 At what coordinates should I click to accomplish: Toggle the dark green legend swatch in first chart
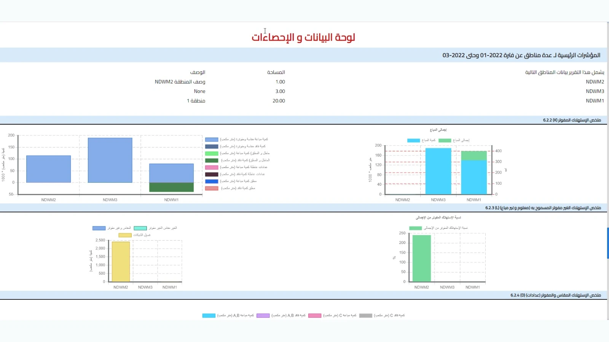click(212, 160)
